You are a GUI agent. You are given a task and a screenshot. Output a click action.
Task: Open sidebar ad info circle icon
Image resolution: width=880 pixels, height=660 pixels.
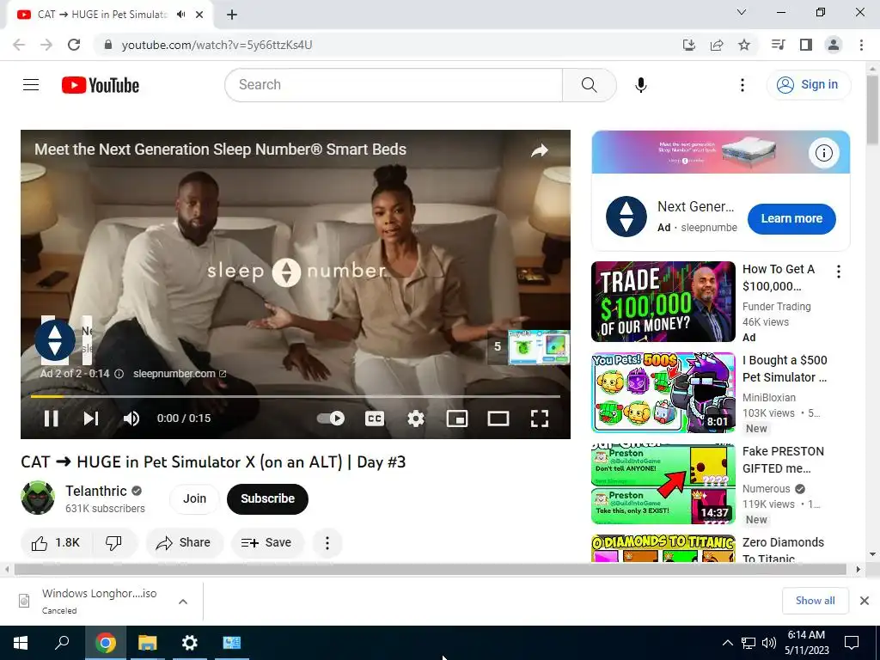point(823,153)
